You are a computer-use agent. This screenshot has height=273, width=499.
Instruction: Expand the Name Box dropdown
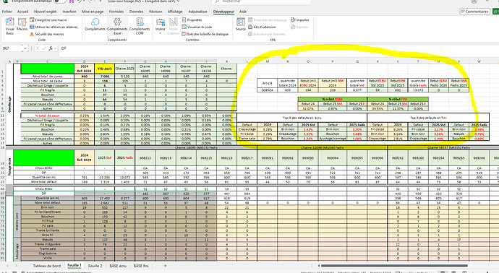25,48
